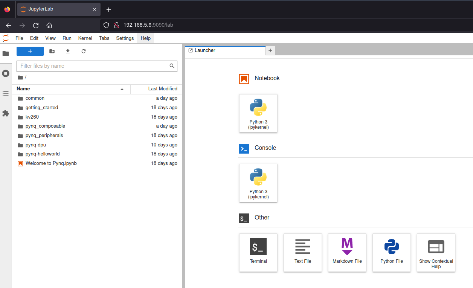Open Running Terminals and Kernels sidebar
The width and height of the screenshot is (473, 288).
coord(6,73)
